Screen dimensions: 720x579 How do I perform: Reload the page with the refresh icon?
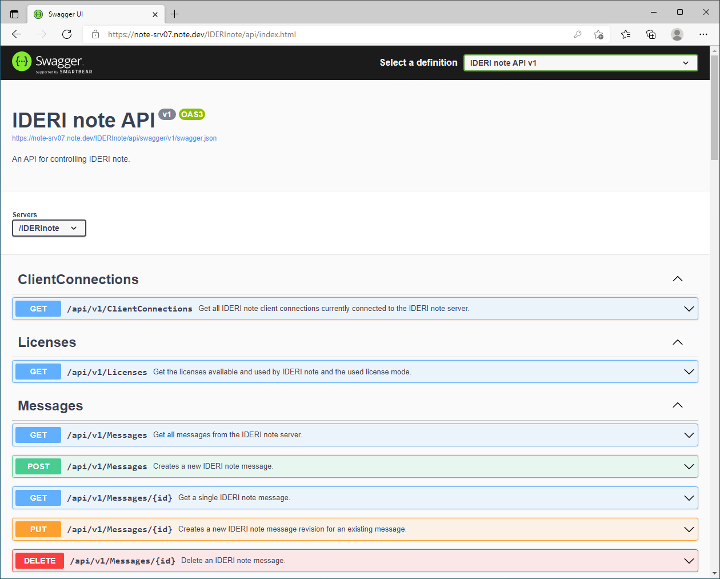[x=67, y=34]
